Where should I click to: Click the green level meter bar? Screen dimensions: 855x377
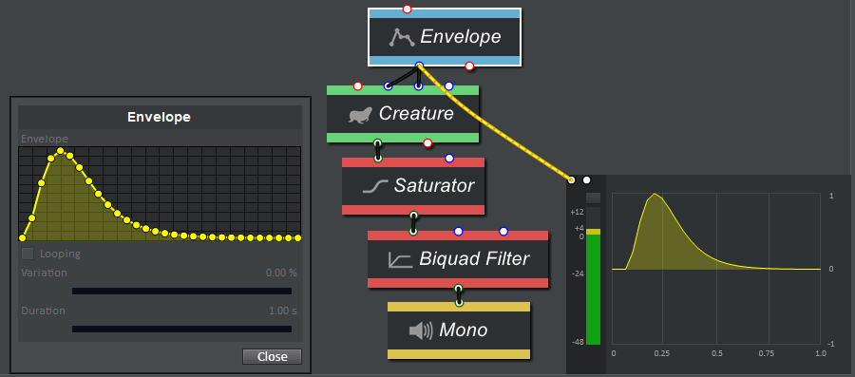[x=593, y=290]
